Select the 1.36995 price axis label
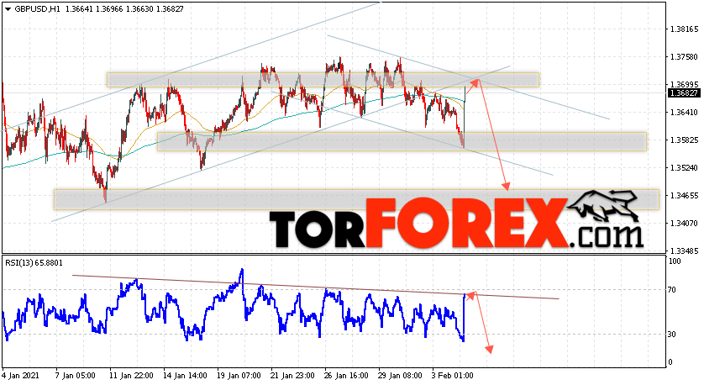 coord(684,84)
